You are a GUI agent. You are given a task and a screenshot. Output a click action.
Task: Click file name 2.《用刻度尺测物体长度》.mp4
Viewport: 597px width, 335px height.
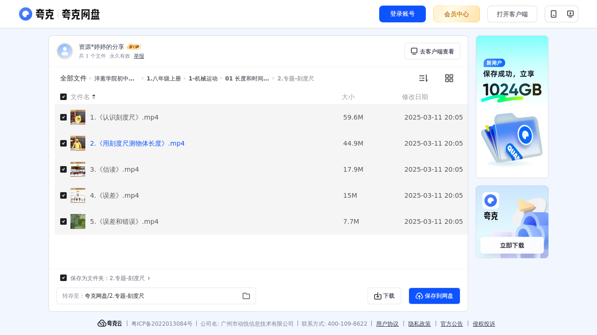(138, 143)
